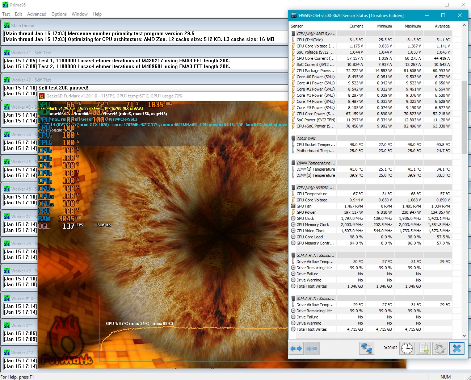Click the Average column header
Viewport: 471px width, 380px height.
437,26
